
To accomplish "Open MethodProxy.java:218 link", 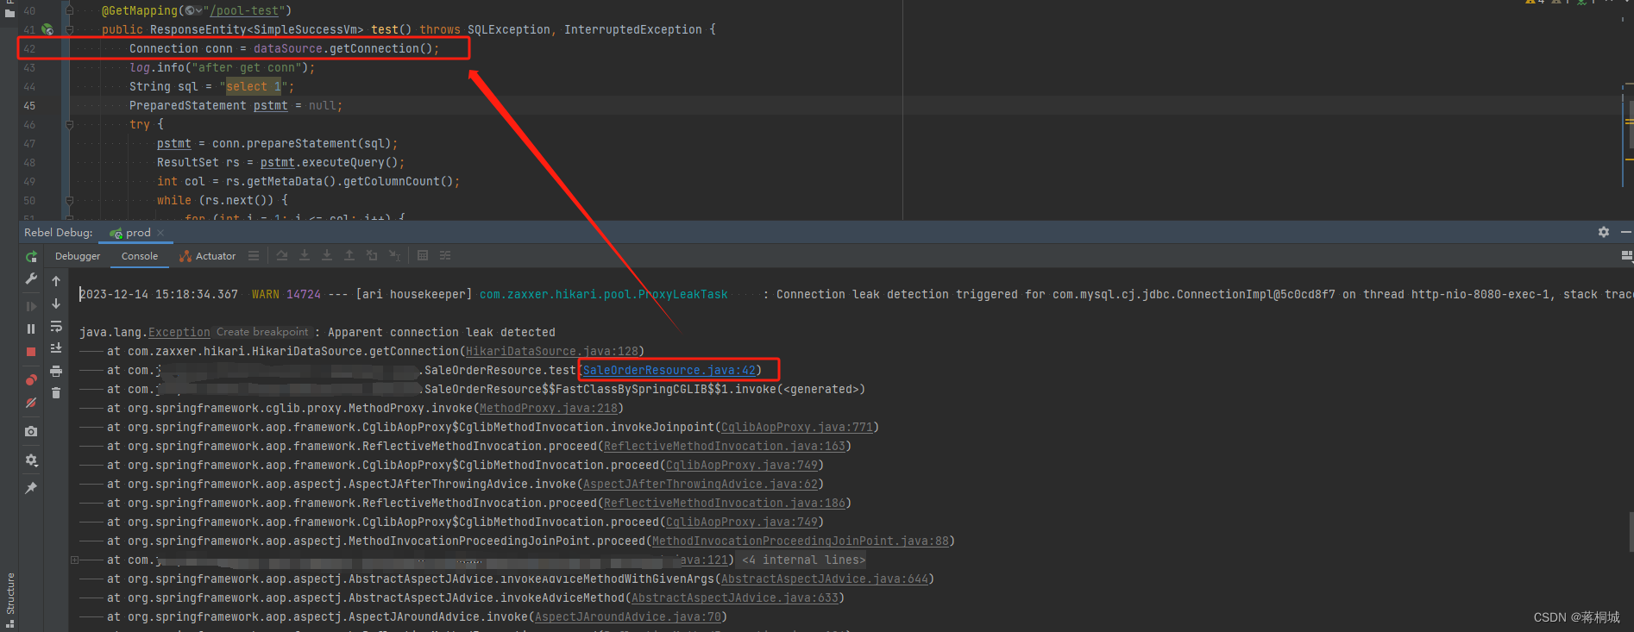I will click(x=549, y=408).
